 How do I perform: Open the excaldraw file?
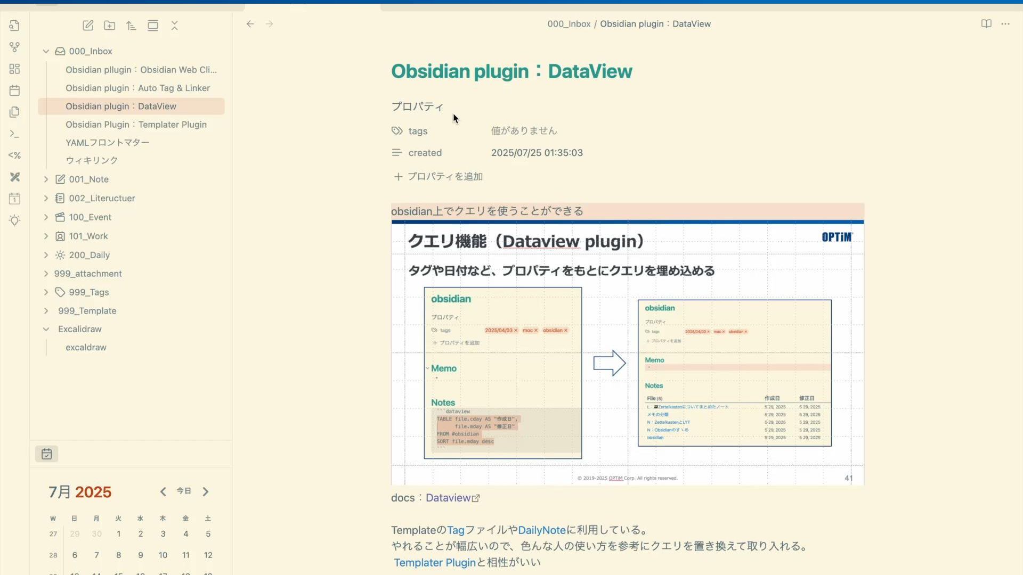(86, 348)
